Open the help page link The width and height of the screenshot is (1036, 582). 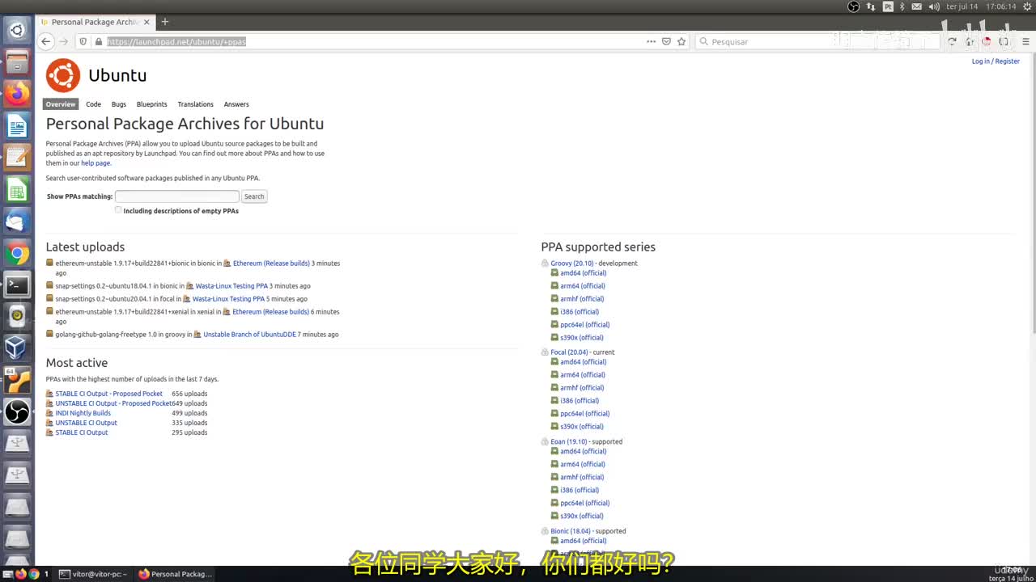pyautogui.click(x=96, y=163)
